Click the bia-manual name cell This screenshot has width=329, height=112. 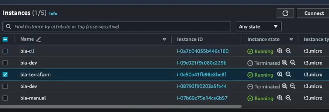pos(33,98)
